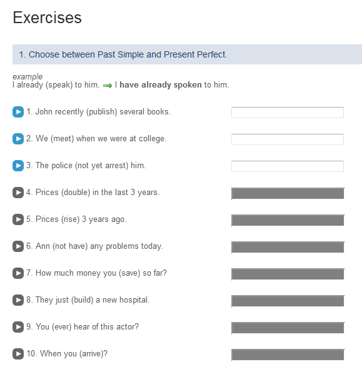The image size is (362, 367).
Task: Click the gray answer box for 'How much money'
Action: pos(288,274)
